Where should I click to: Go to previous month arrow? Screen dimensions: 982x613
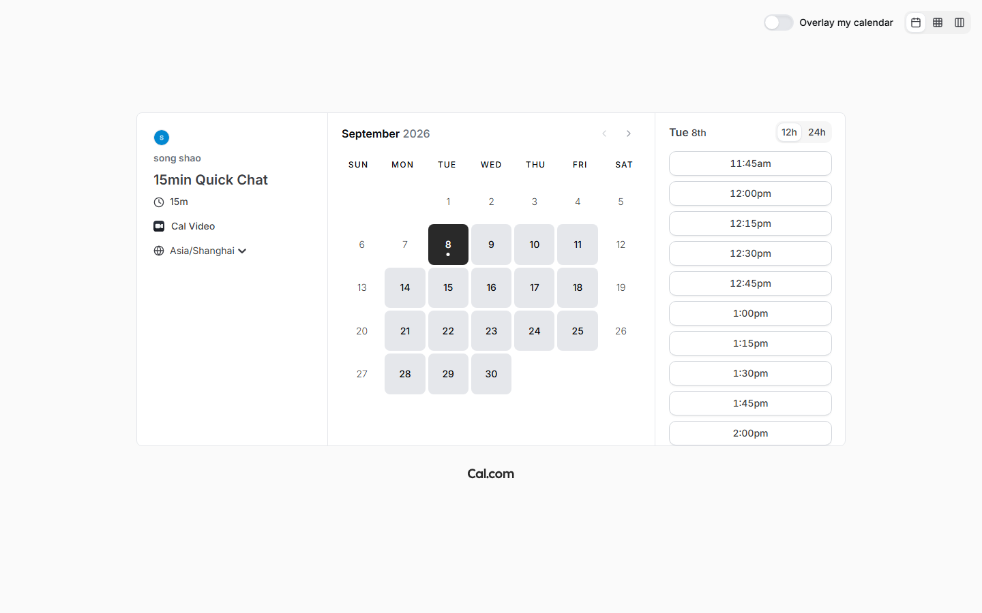tap(604, 133)
